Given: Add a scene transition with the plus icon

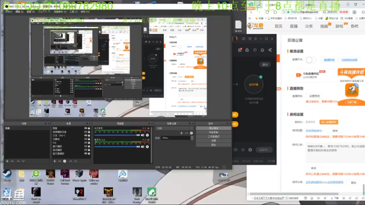Looking at the screenshot, I should tap(181, 133).
